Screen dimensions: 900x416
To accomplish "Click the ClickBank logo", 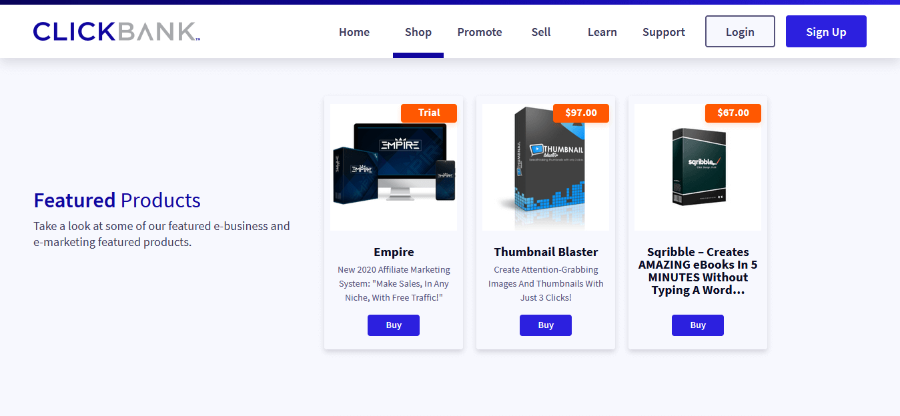I will click(117, 31).
